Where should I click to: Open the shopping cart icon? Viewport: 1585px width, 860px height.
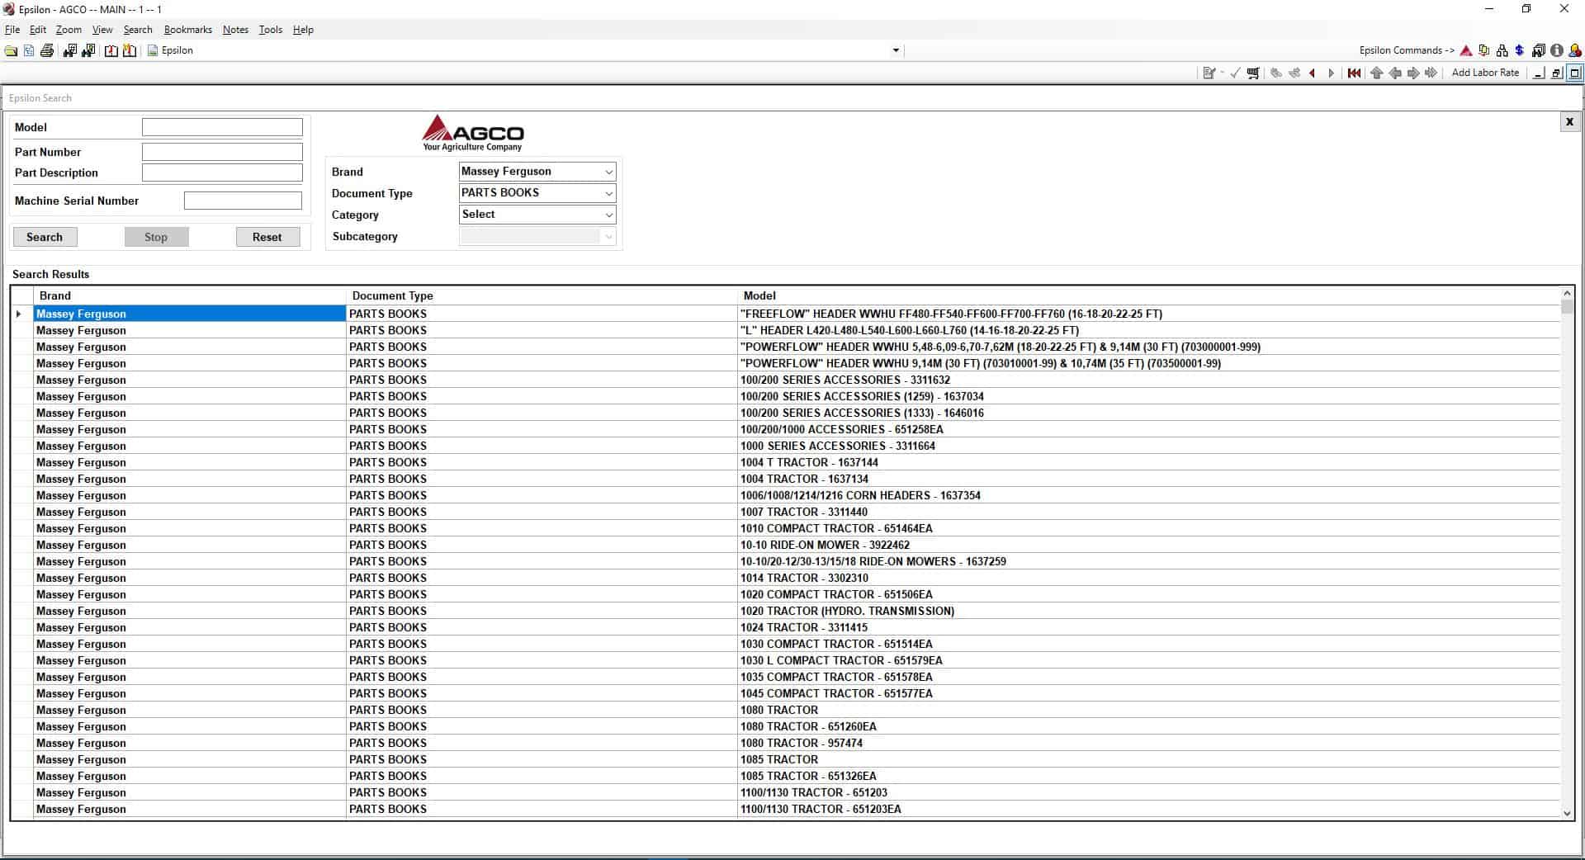[x=1253, y=73]
